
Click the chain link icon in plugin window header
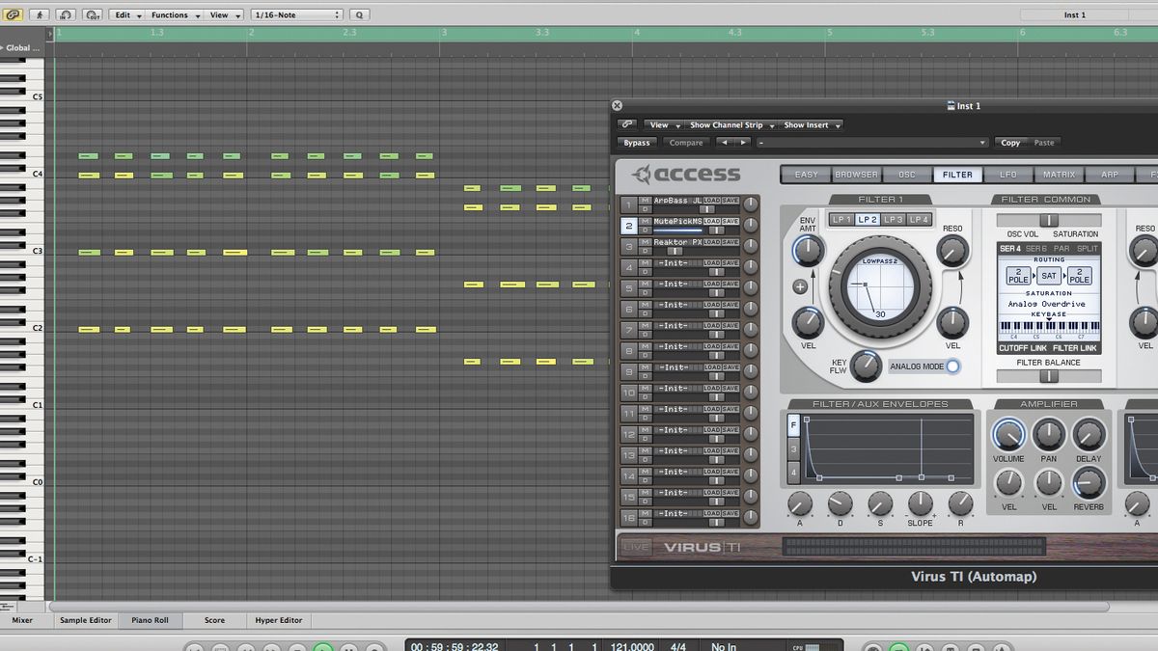click(626, 123)
